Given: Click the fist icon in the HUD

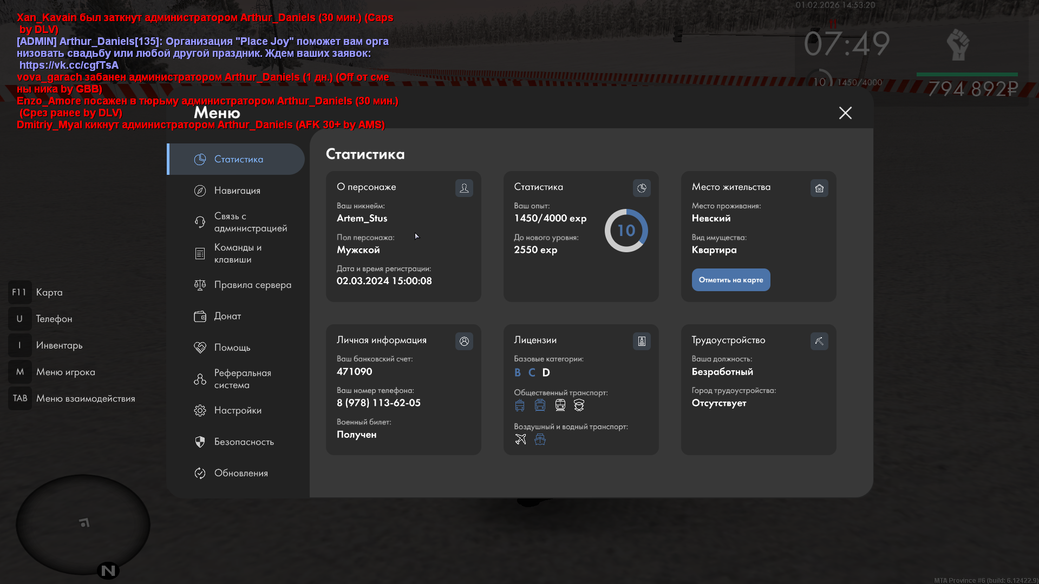Looking at the screenshot, I should 958,44.
